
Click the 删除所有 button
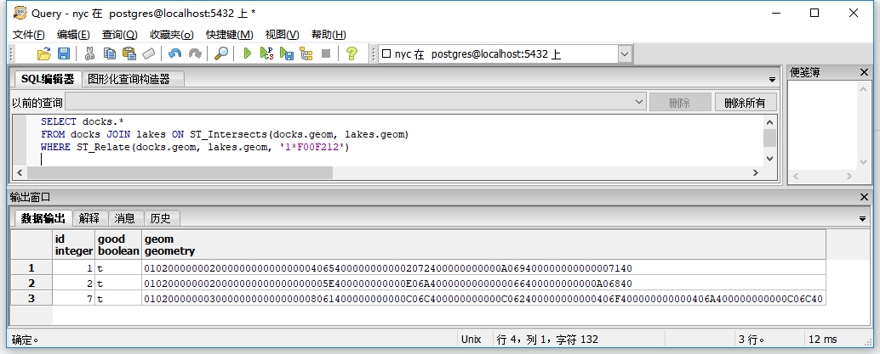tap(745, 103)
